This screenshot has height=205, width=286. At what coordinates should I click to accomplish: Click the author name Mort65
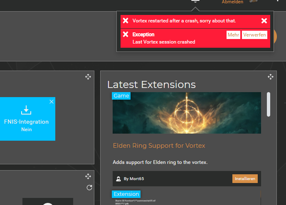point(137,179)
